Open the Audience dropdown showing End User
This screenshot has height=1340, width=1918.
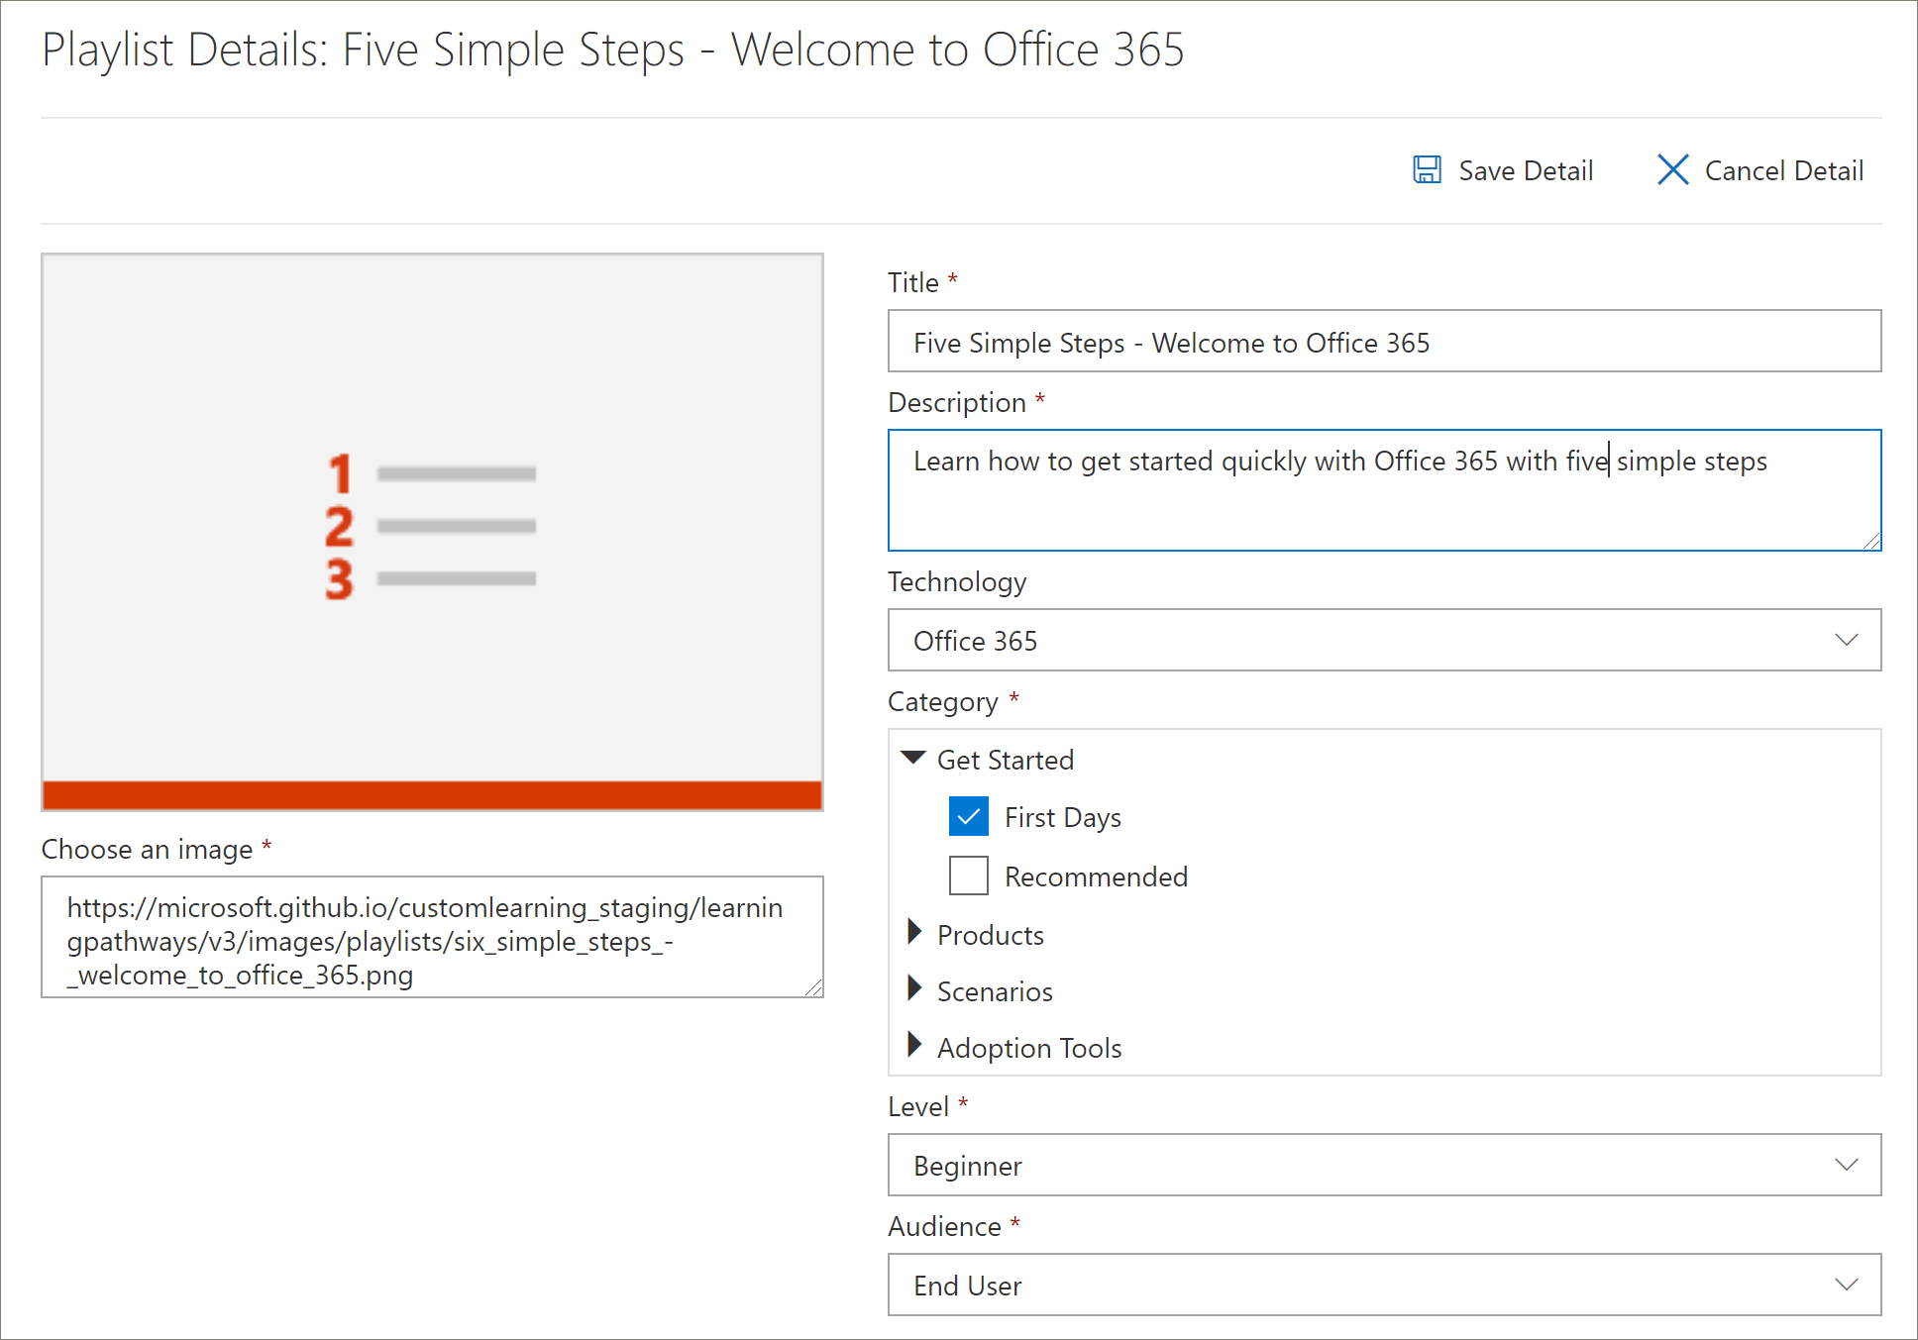pos(1384,1285)
